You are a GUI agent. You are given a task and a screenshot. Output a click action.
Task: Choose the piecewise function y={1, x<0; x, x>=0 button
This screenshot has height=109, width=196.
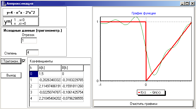21,21
